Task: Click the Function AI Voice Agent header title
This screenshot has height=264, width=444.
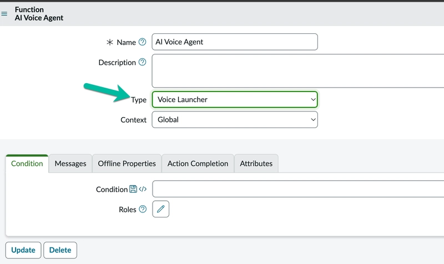Action: (x=39, y=14)
